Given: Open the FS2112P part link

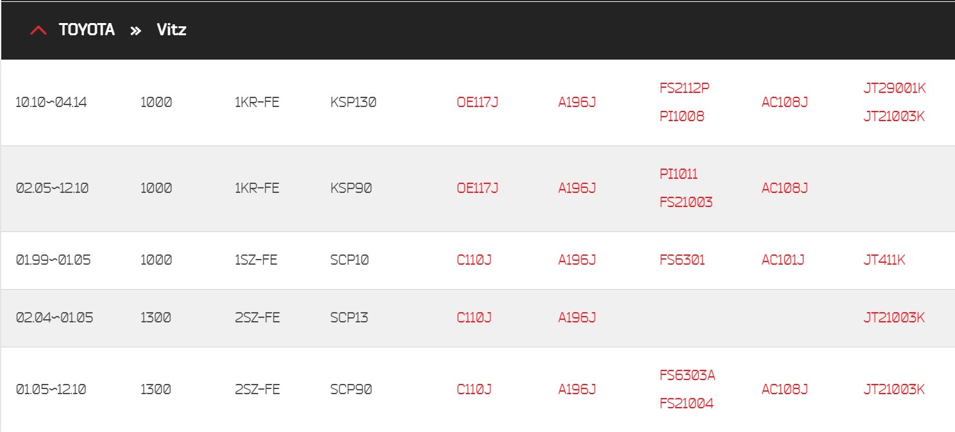Looking at the screenshot, I should tap(685, 88).
